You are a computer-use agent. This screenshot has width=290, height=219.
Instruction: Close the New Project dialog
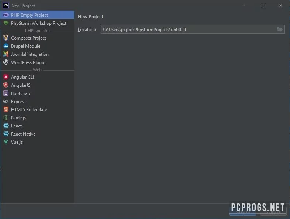(x=280, y=6)
